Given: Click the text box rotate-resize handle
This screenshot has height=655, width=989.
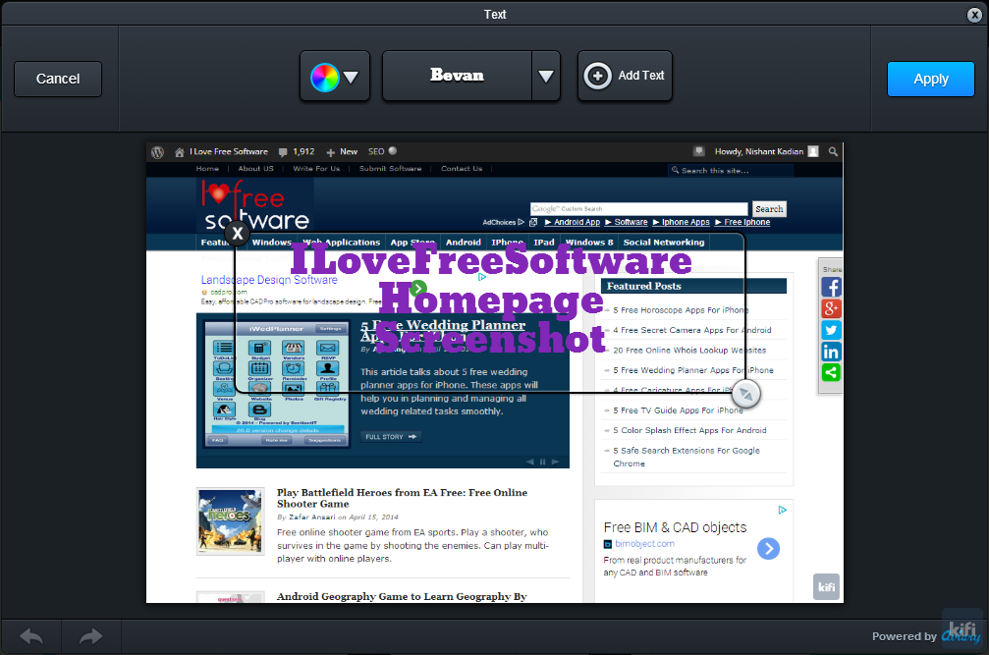Looking at the screenshot, I should (746, 394).
